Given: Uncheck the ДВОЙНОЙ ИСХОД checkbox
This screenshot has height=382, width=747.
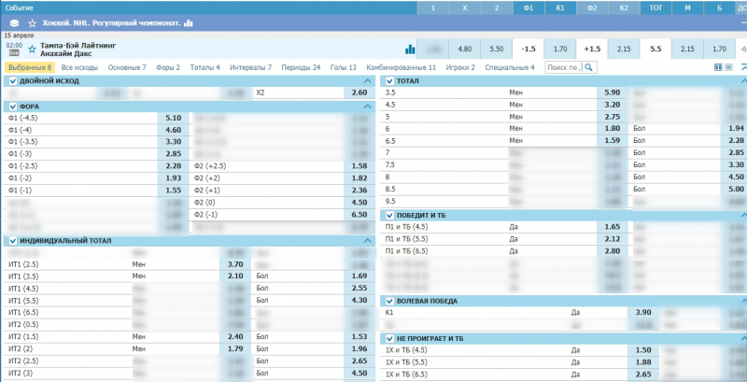Looking at the screenshot, I should pos(13,81).
